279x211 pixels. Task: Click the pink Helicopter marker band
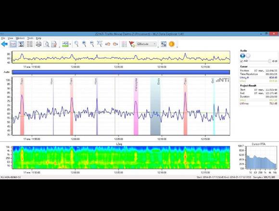[136, 106]
